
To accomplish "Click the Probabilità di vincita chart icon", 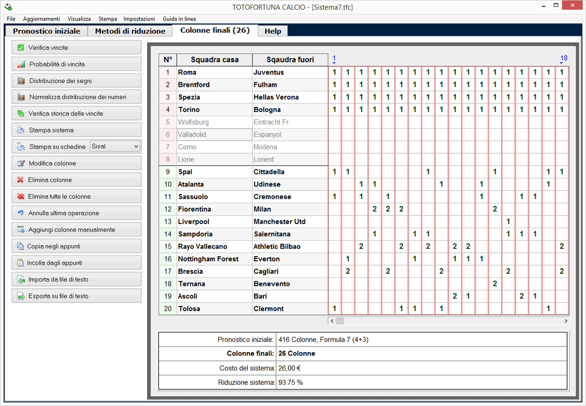I will pos(21,64).
